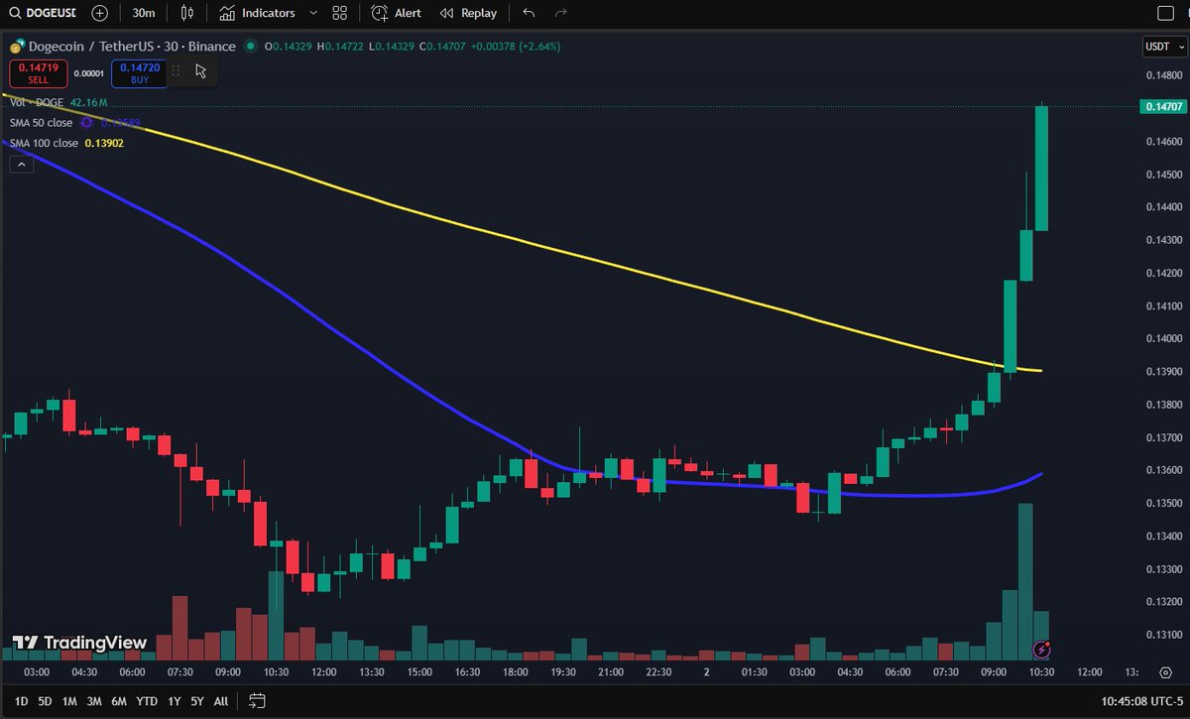This screenshot has width=1190, height=719.
Task: Redo the chart action
Action: tap(561, 13)
